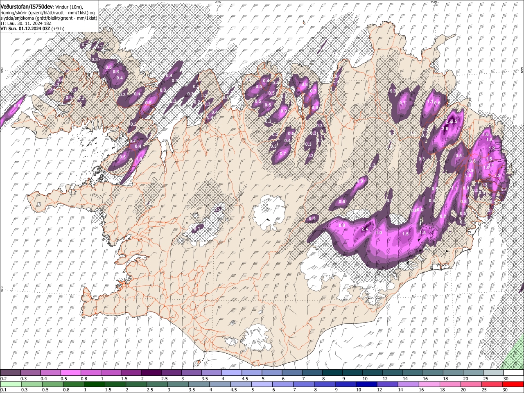Click the top legend swatch between 25 and 30
This screenshot has height=393, width=524.
(x=493, y=373)
